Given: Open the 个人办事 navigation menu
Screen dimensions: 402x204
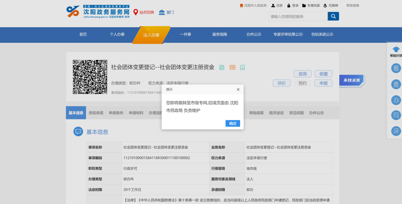Looking at the screenshot, I should point(117,34).
